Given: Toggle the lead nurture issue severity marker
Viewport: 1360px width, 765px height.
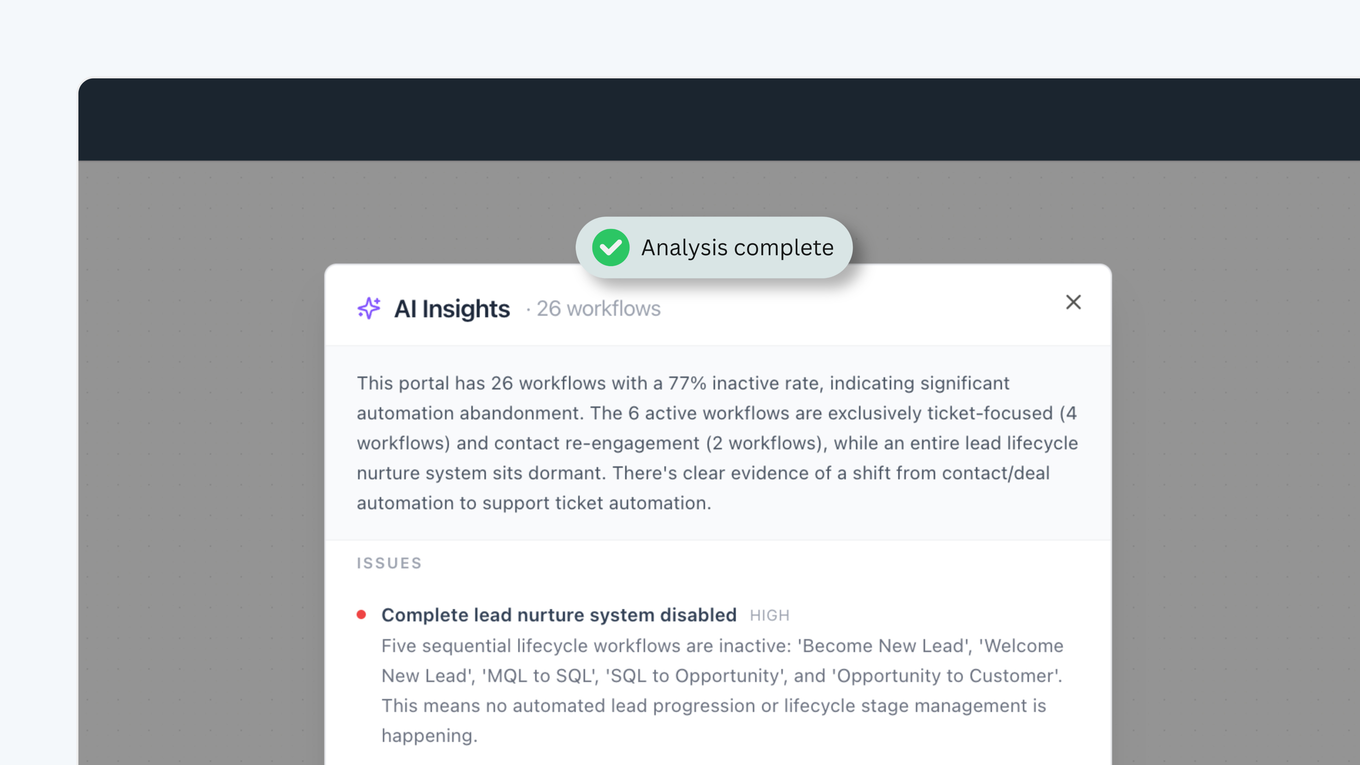Looking at the screenshot, I should (361, 614).
